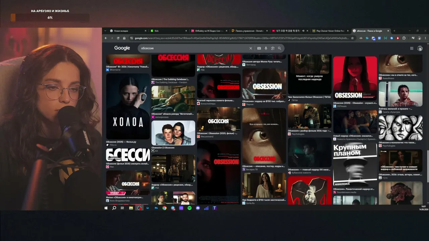Screen dimensions: 429x241
Task: Open Photoshop from the taskbar
Action: 156,208
